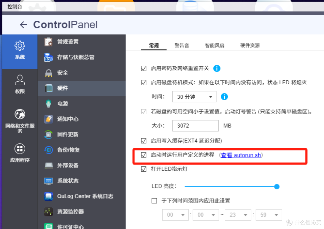The height and width of the screenshot is (229, 324).
Task: Open the QuLog Center icon
Action: (49, 196)
